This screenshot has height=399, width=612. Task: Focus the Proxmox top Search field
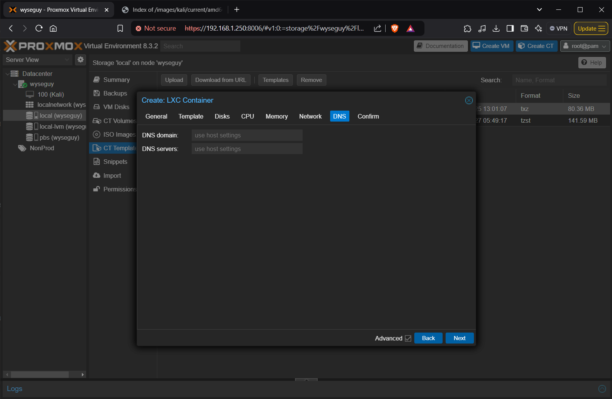(x=200, y=46)
